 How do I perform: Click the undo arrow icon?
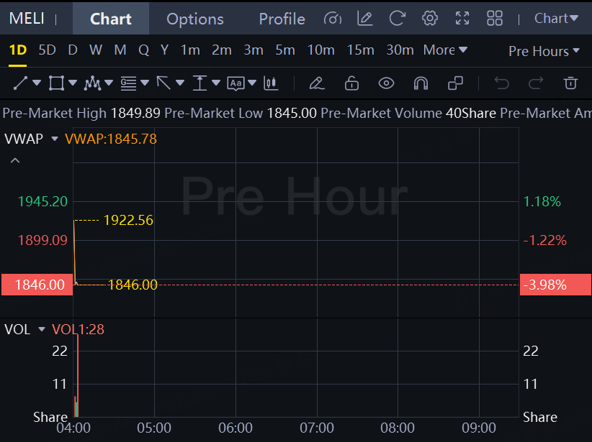point(502,83)
